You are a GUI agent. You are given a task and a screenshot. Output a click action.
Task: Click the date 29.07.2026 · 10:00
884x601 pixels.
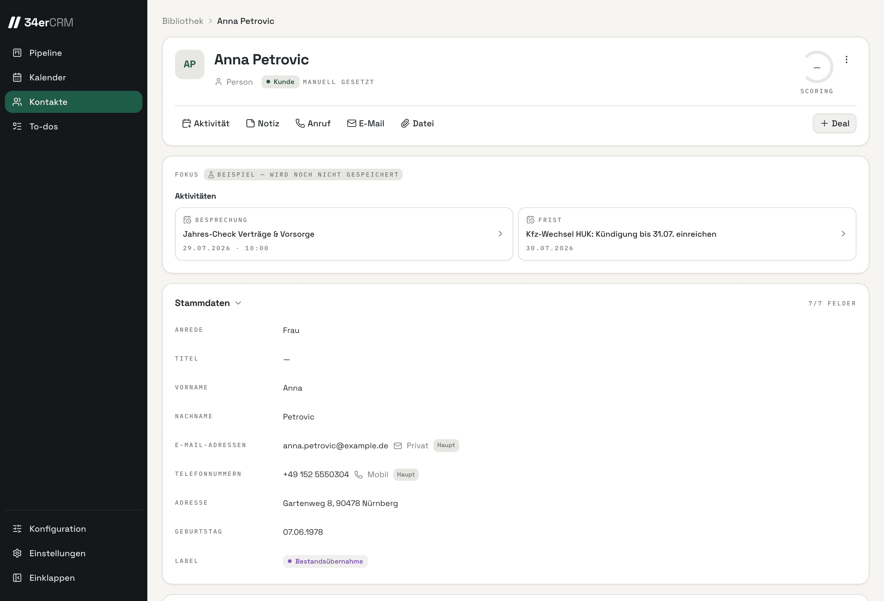coord(226,248)
